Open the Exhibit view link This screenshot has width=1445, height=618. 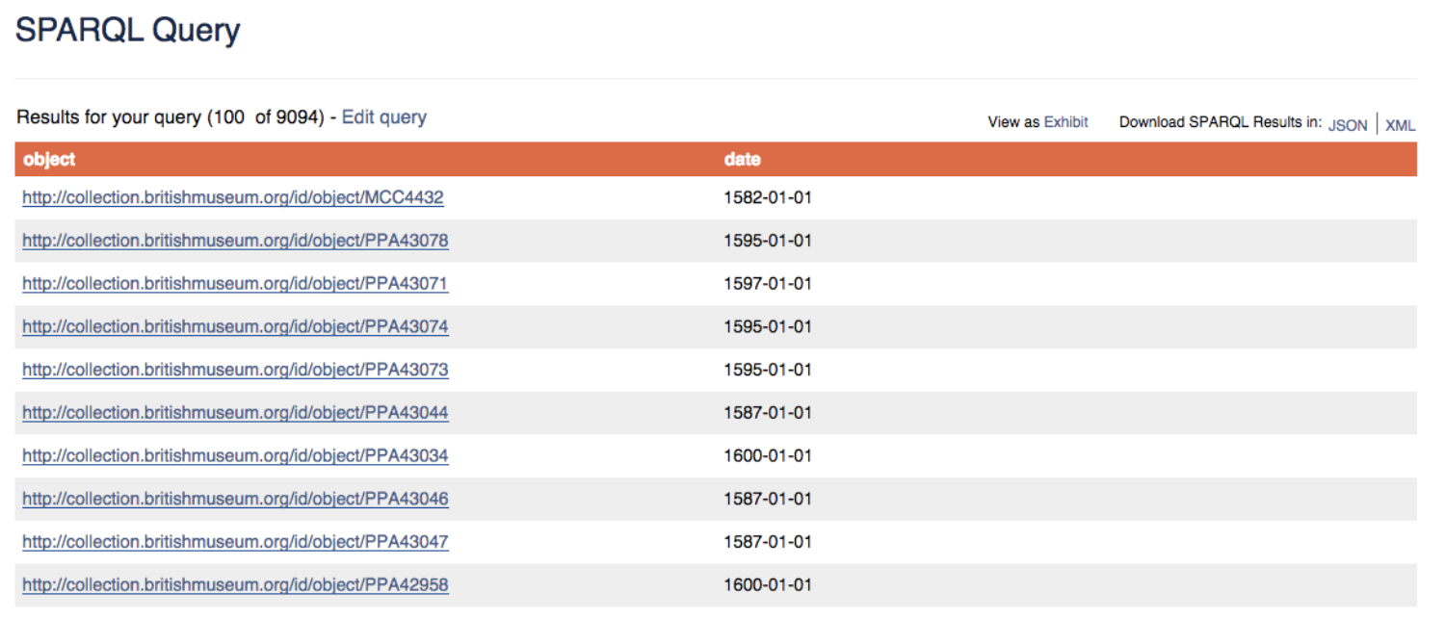tap(1065, 122)
